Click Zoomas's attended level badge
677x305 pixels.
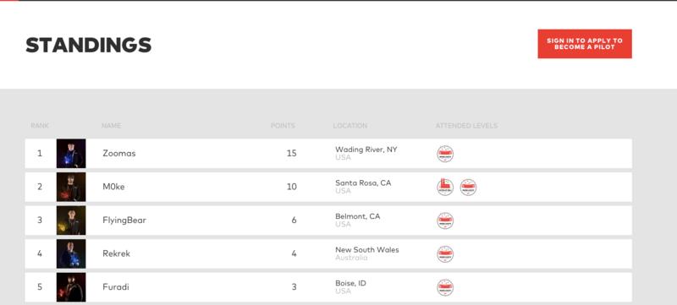coord(445,154)
